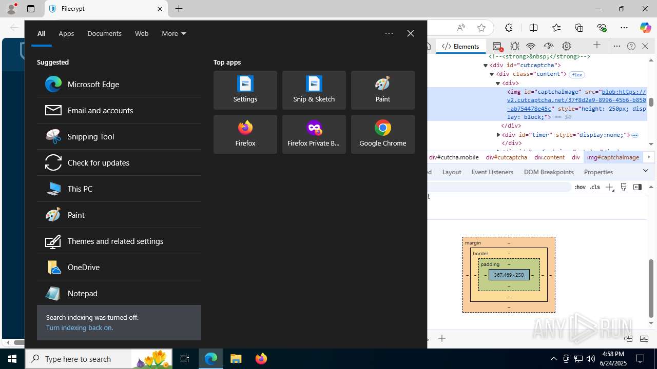The height and width of the screenshot is (369, 657).
Task: Open DevTools Performance gauge icon
Action: coord(549,46)
